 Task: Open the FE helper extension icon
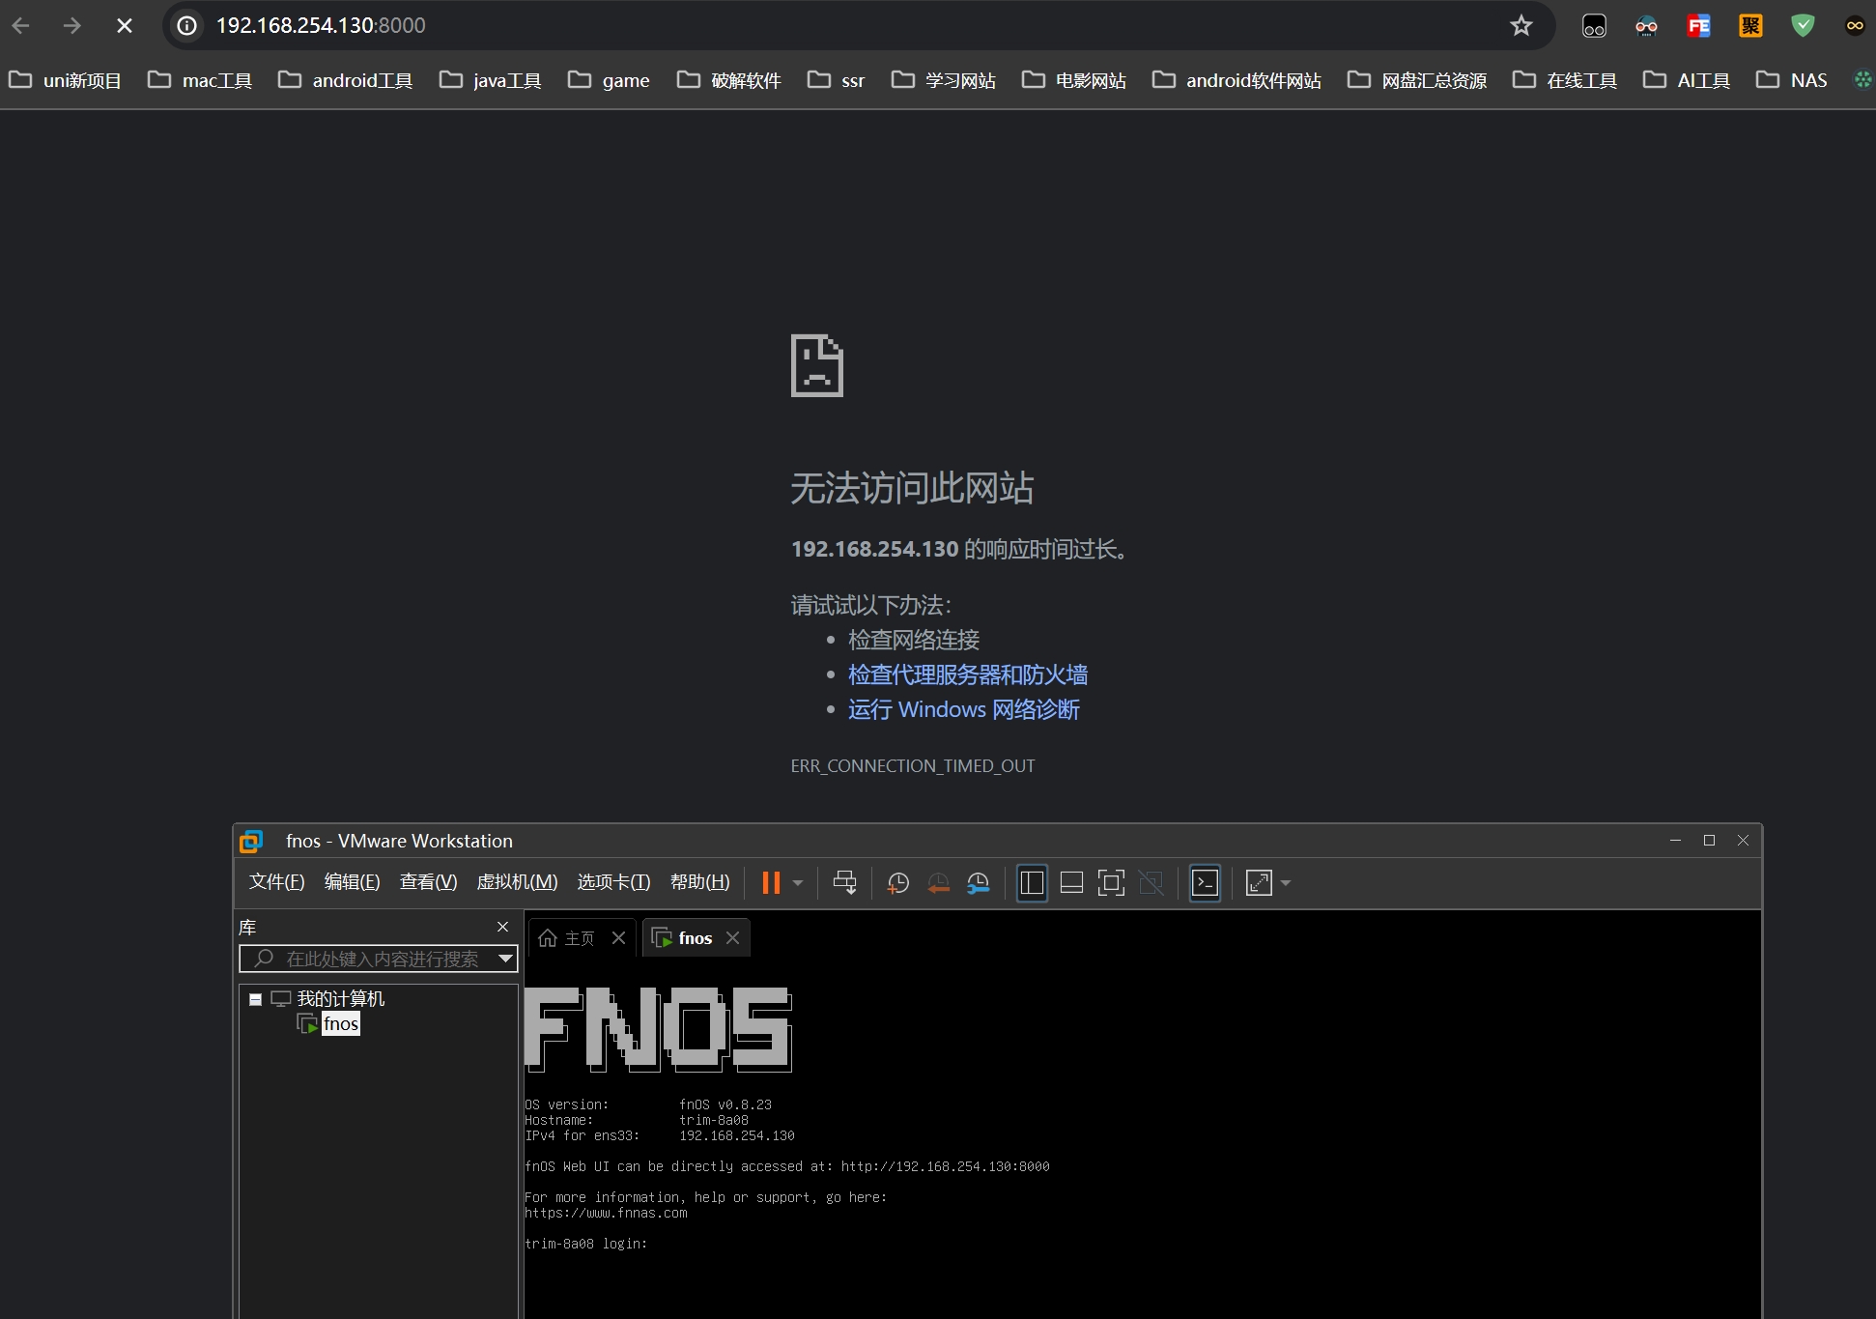point(1698,26)
